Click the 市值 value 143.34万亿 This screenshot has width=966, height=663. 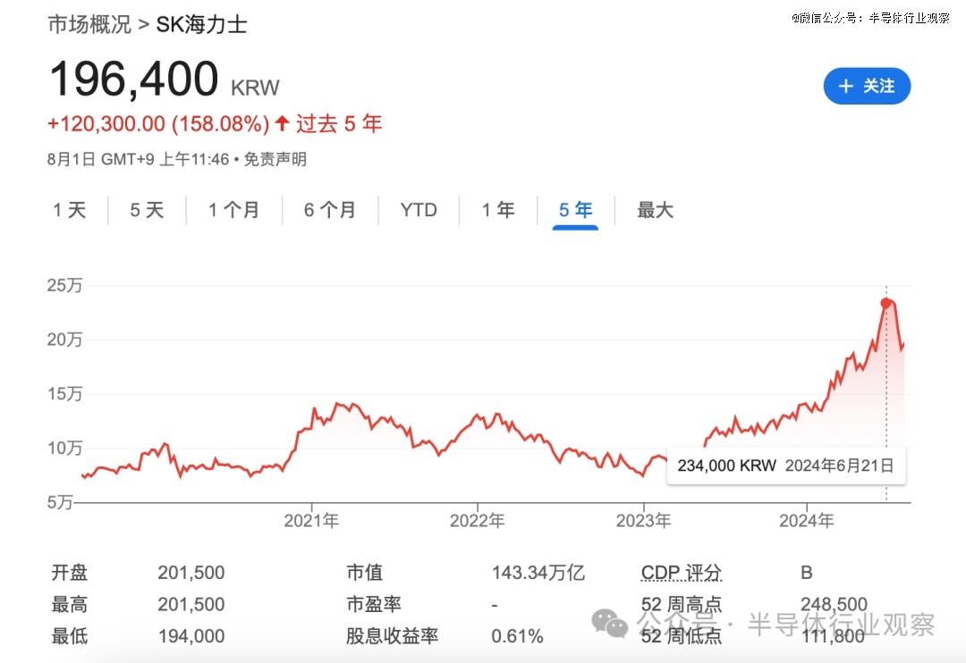(x=538, y=573)
